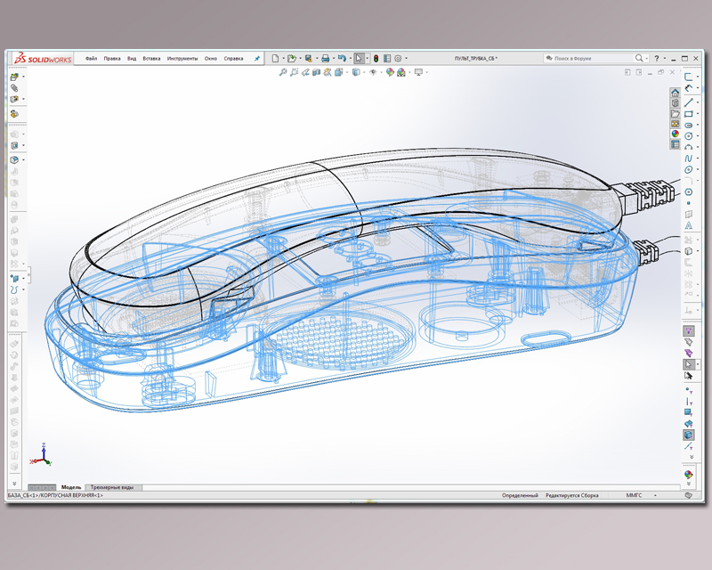The width and height of the screenshot is (712, 570).
Task: Click the Zoom to Fit icon
Action: pyautogui.click(x=283, y=72)
